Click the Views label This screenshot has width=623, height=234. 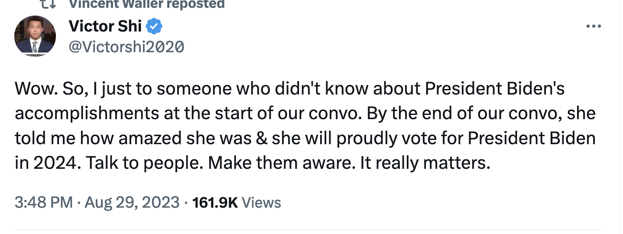(x=261, y=202)
